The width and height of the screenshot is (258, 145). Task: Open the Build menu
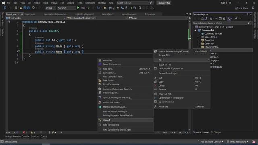(x=46, y=3)
